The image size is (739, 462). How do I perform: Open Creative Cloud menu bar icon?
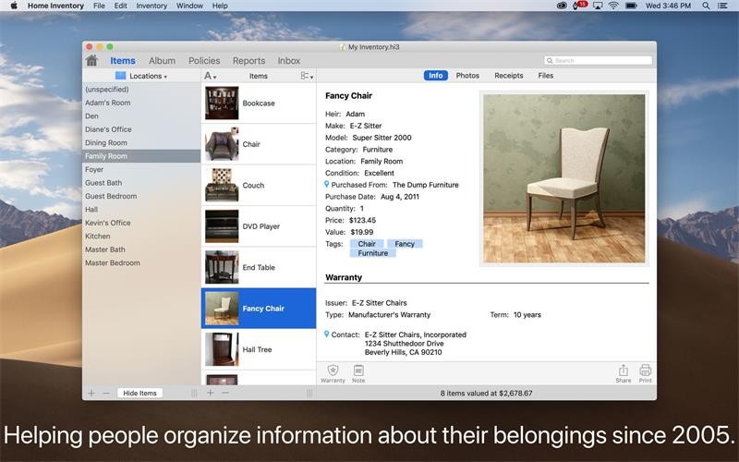(562, 6)
